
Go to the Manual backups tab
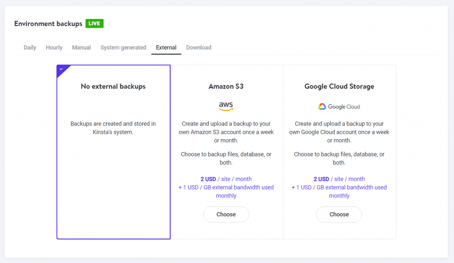click(x=82, y=48)
